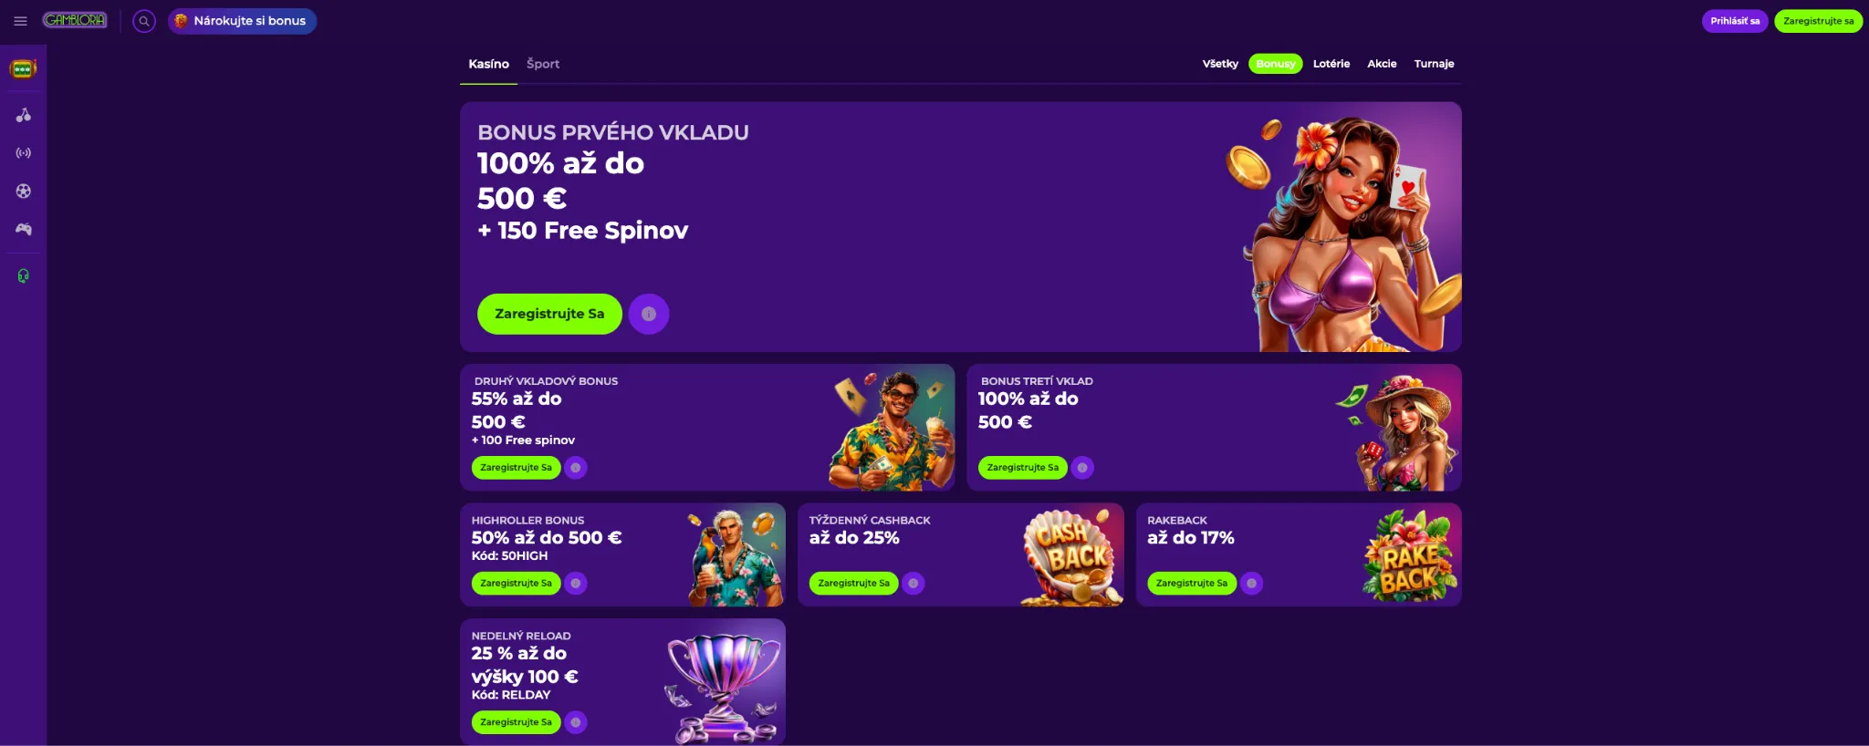1869x746 pixels.
Task: Click the top Zaregistrujte sa button
Action: tap(1818, 21)
